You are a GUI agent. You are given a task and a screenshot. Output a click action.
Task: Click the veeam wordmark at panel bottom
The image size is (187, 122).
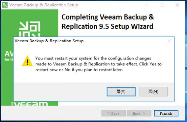click(30, 104)
